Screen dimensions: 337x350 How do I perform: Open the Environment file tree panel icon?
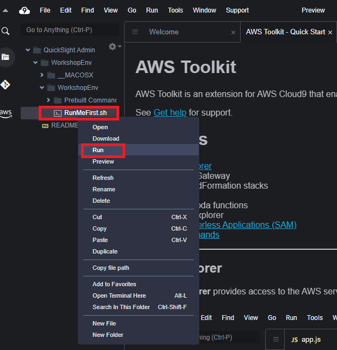[5, 57]
